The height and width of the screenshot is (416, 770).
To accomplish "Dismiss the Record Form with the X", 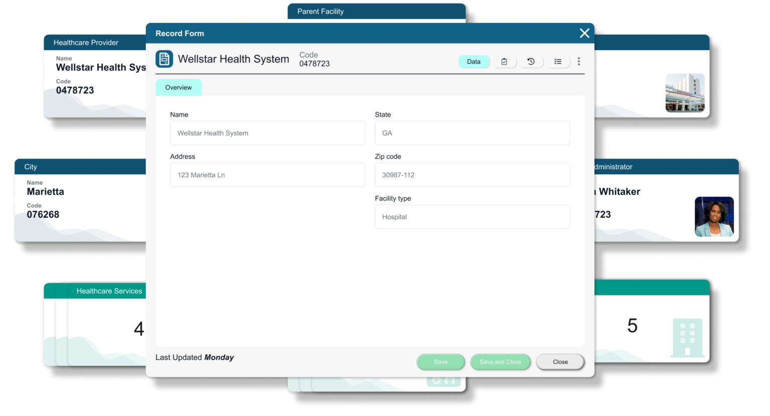I will [x=585, y=33].
